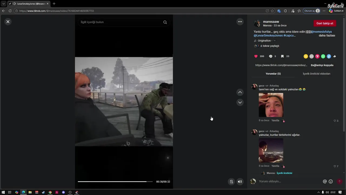Screen dimensions: 346x195
Task: Like the comment with 3 likes
Action: (x=335, y=121)
